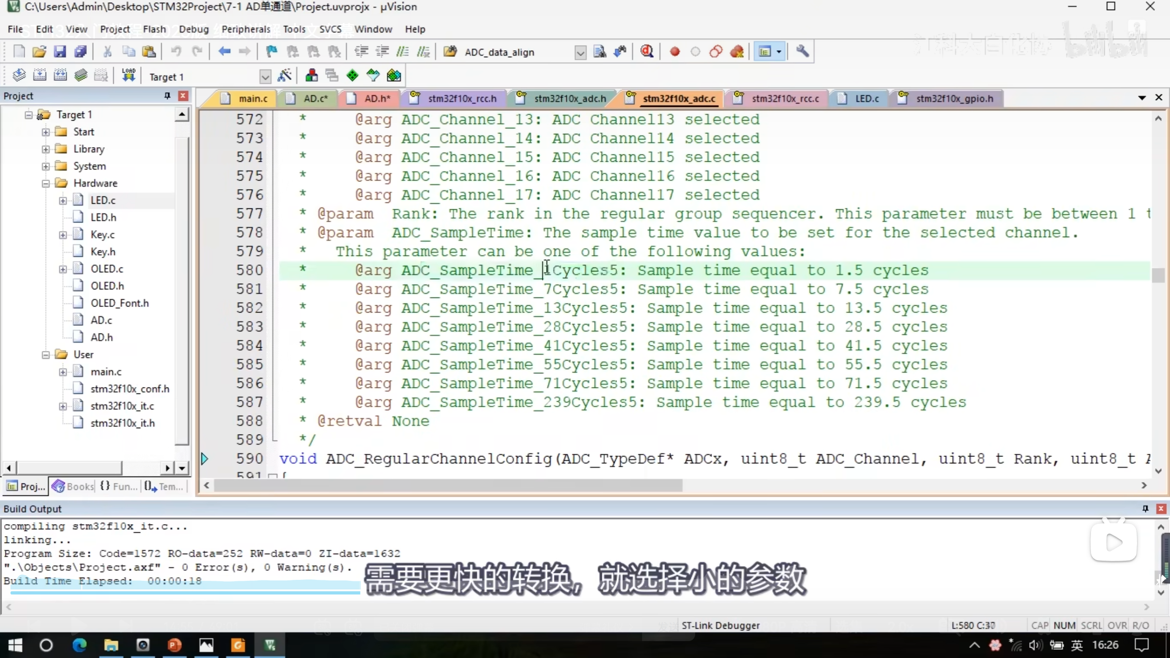Collapse the Target 1 tree node

(x=29, y=115)
